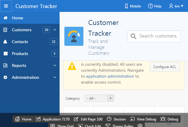Click Debug bug icon in developer toolbar
This screenshot has width=188, height=127.
tap(163, 119)
